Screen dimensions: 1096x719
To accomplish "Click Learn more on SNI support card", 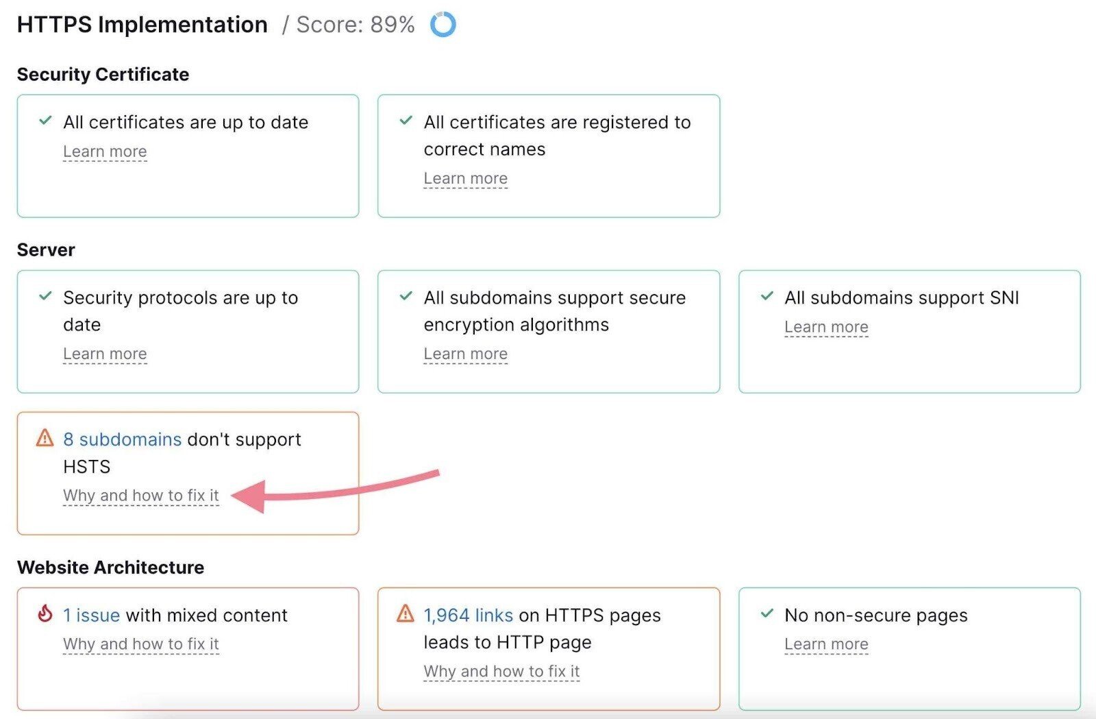I will (x=827, y=327).
